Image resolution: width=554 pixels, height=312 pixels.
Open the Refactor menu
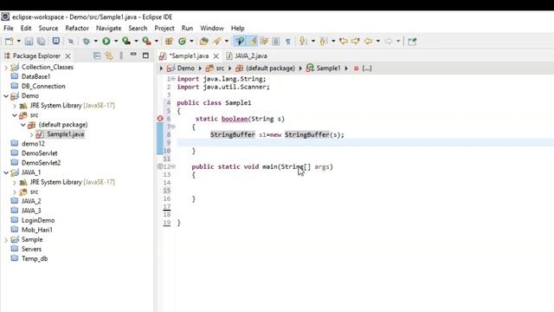77,28
